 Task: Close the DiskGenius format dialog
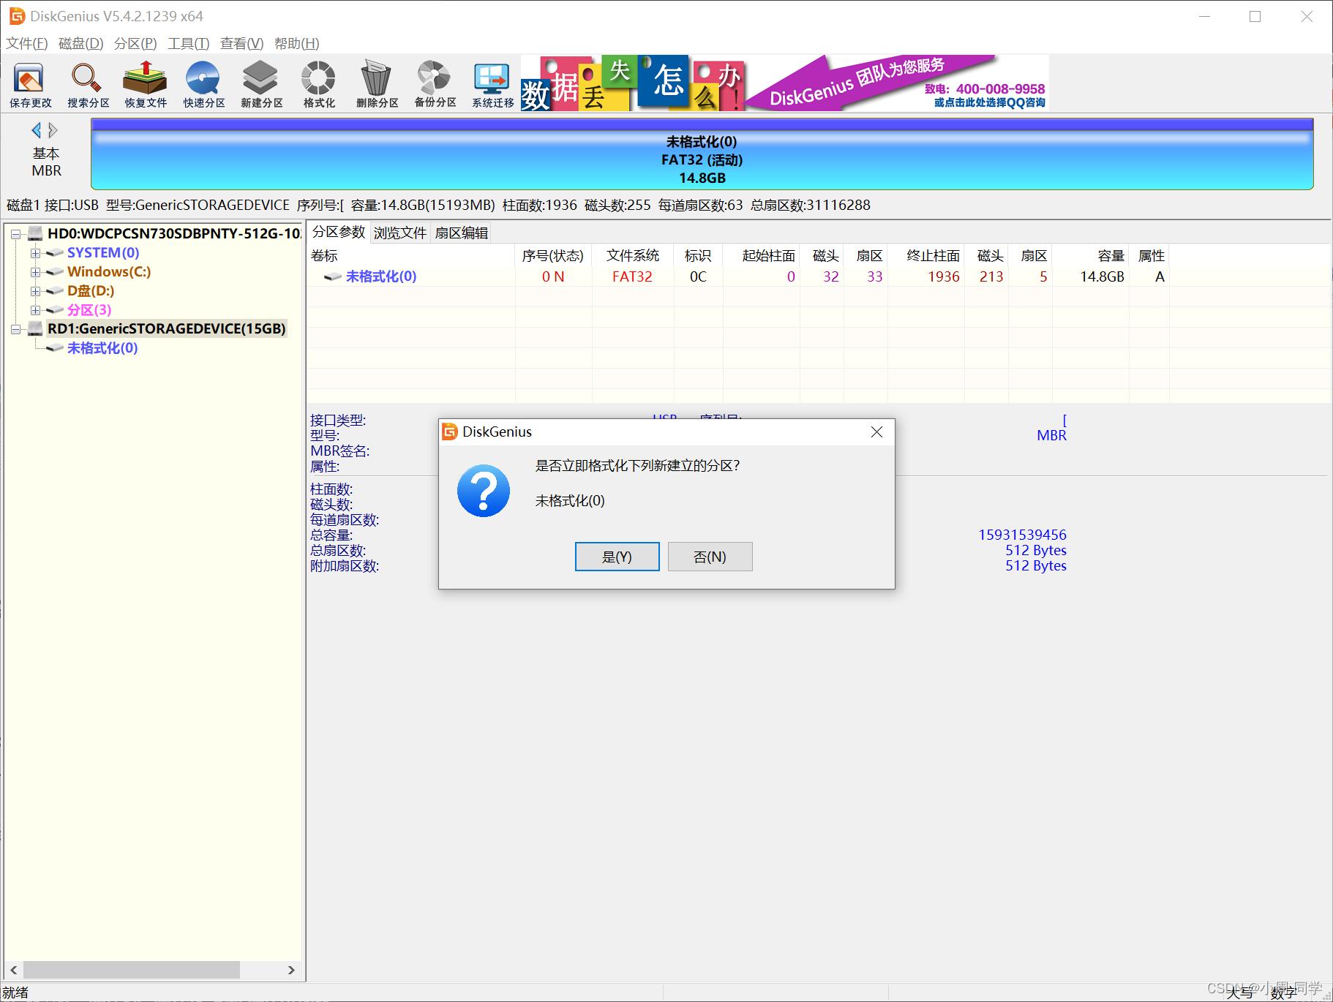coord(876,432)
